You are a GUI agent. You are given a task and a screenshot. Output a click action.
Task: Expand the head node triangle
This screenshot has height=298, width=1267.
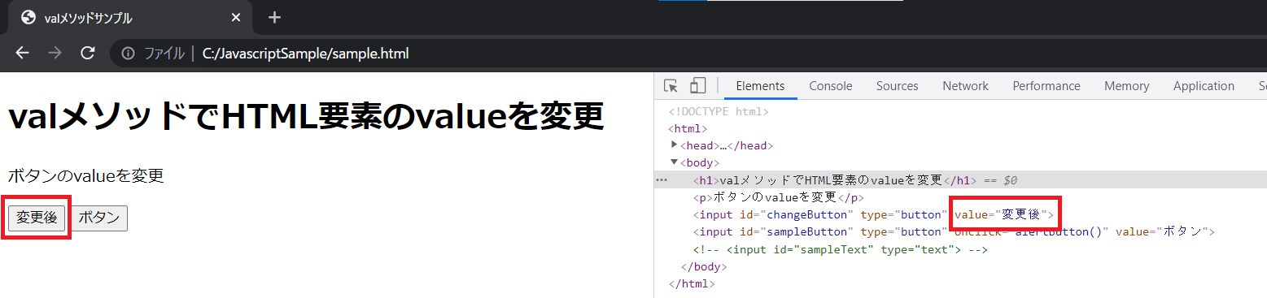click(x=674, y=145)
